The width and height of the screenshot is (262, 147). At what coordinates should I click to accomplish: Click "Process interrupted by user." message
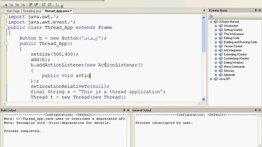click(164, 123)
